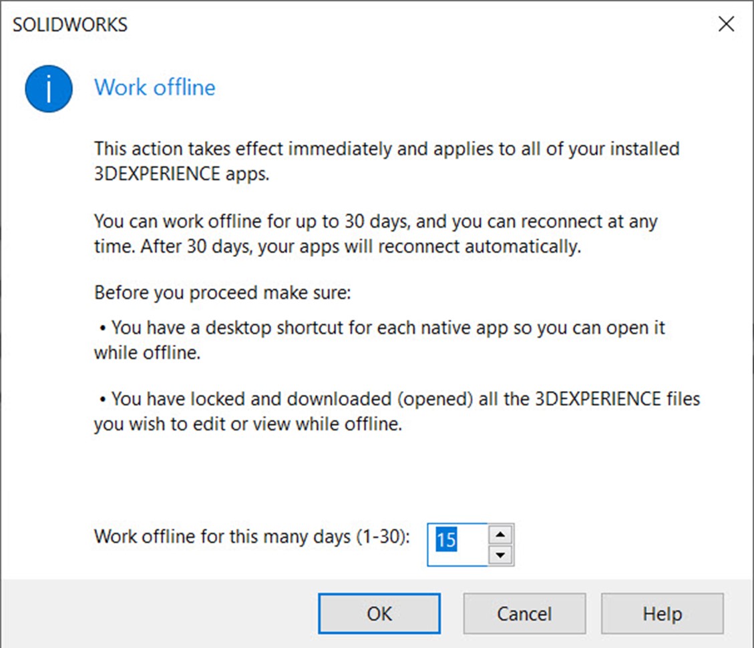Click the 'up to 30 days' sentence
Screen dimensions: 754x648
pos(375,222)
